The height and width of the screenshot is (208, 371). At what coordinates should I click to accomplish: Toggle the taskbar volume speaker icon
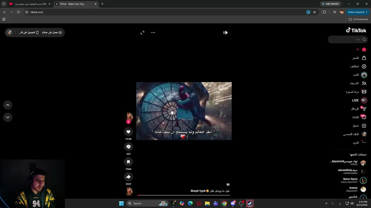[352, 203]
